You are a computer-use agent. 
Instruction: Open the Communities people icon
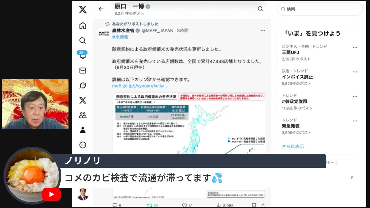(x=83, y=115)
